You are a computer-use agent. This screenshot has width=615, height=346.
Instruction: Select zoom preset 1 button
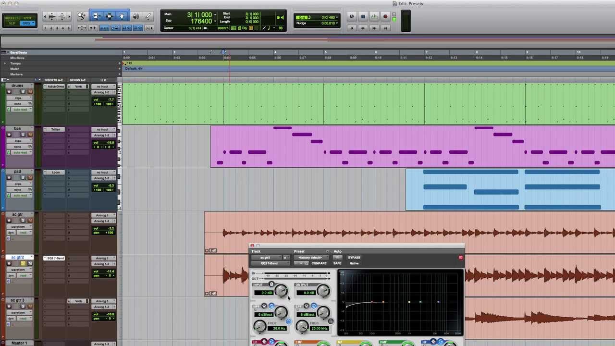(45, 28)
